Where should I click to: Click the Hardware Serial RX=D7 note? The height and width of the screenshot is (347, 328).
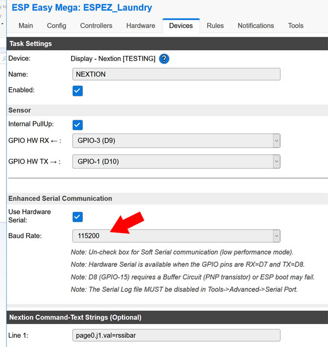(188, 264)
